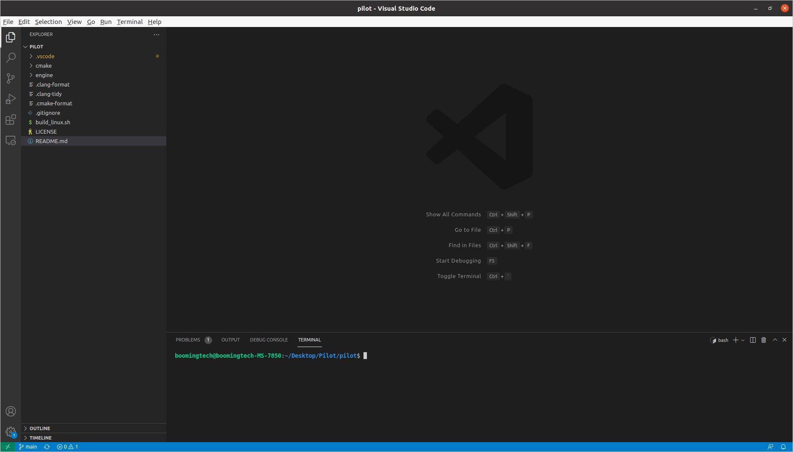The image size is (793, 452).
Task: Open the Run and Debug view icon
Action: [11, 99]
